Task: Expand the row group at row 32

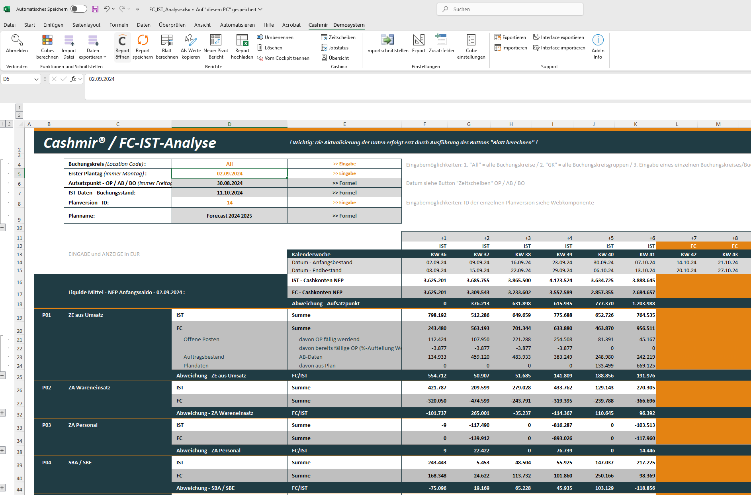Action: point(2,413)
